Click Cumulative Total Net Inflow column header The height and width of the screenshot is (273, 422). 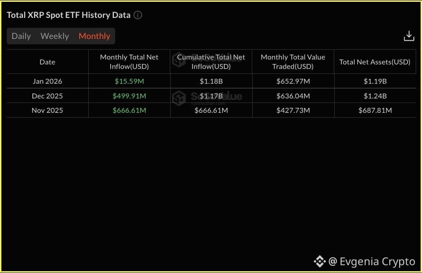211,62
